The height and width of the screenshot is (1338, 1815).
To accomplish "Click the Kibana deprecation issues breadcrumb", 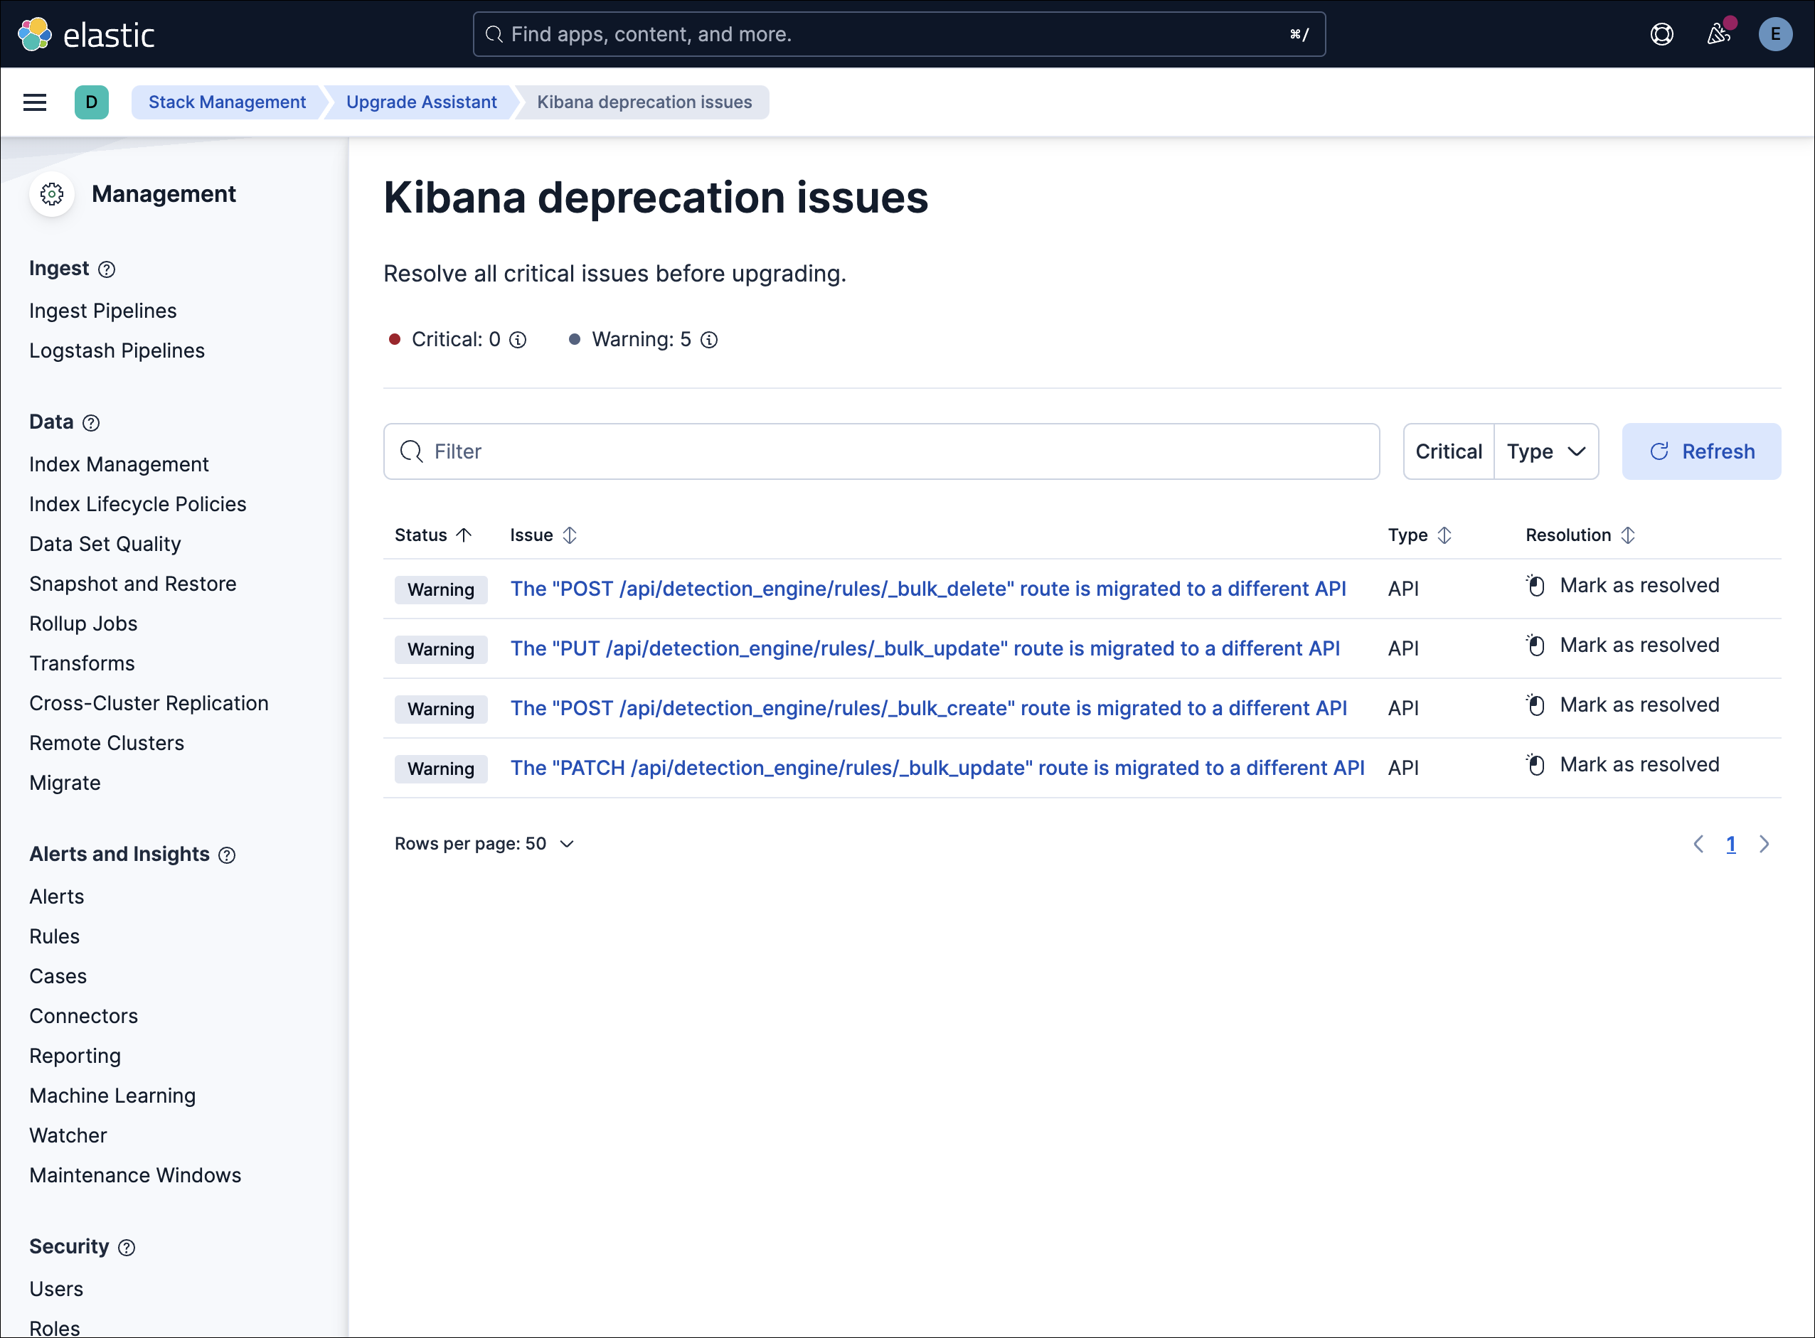I will point(644,102).
